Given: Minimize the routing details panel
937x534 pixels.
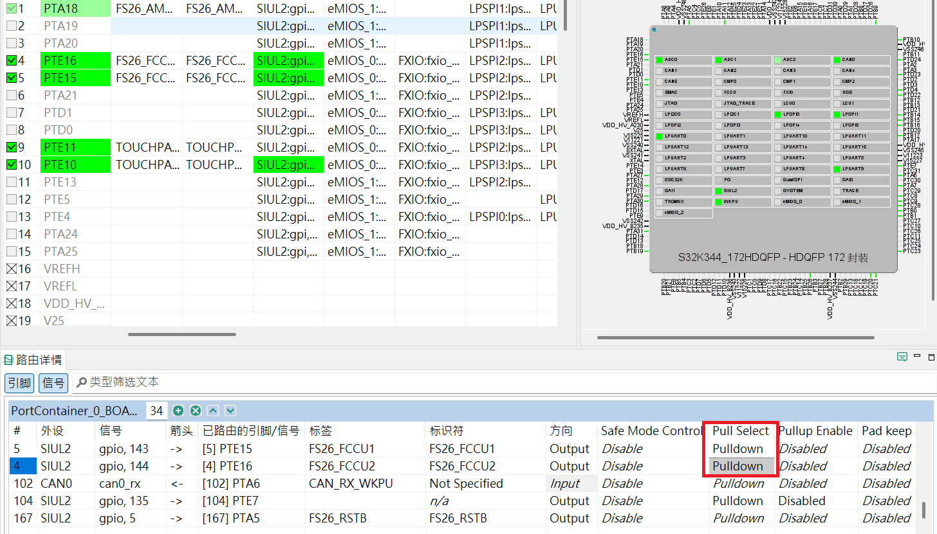Looking at the screenshot, I should (x=918, y=357).
